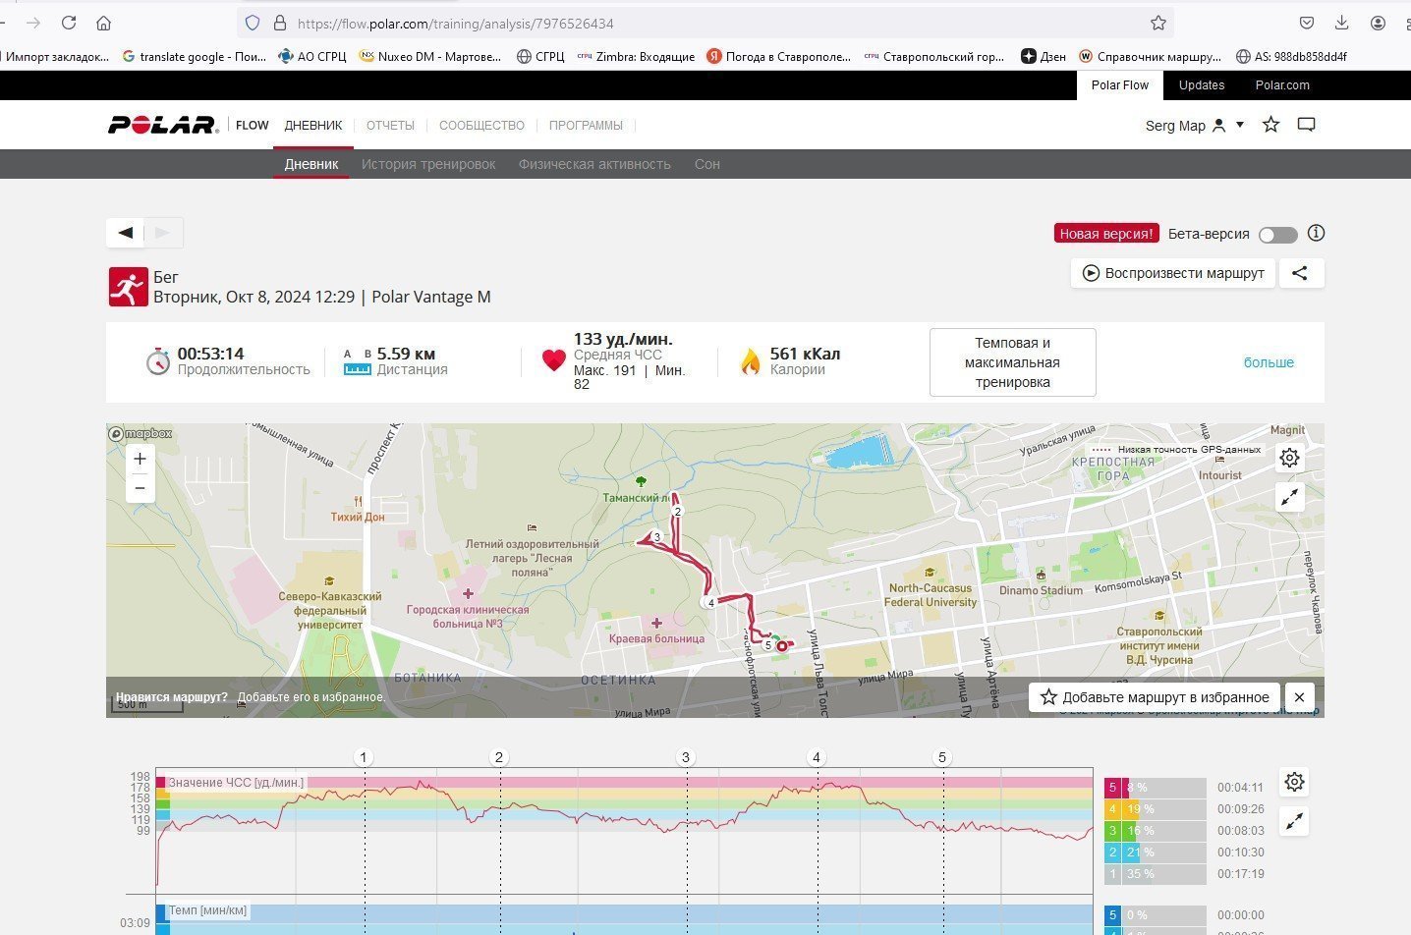
Task: Click the stopwatch duration icon
Action: click(x=158, y=361)
